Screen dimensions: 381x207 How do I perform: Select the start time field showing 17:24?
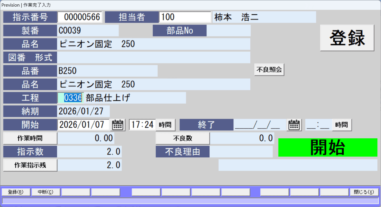[142, 125]
